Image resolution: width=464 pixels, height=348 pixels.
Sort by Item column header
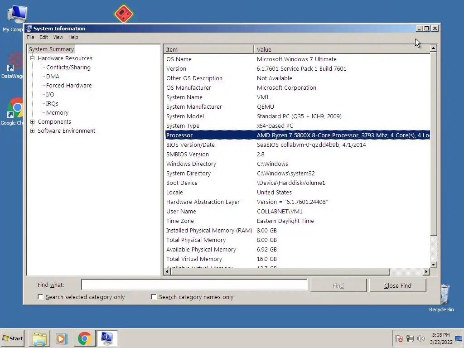[208, 49]
